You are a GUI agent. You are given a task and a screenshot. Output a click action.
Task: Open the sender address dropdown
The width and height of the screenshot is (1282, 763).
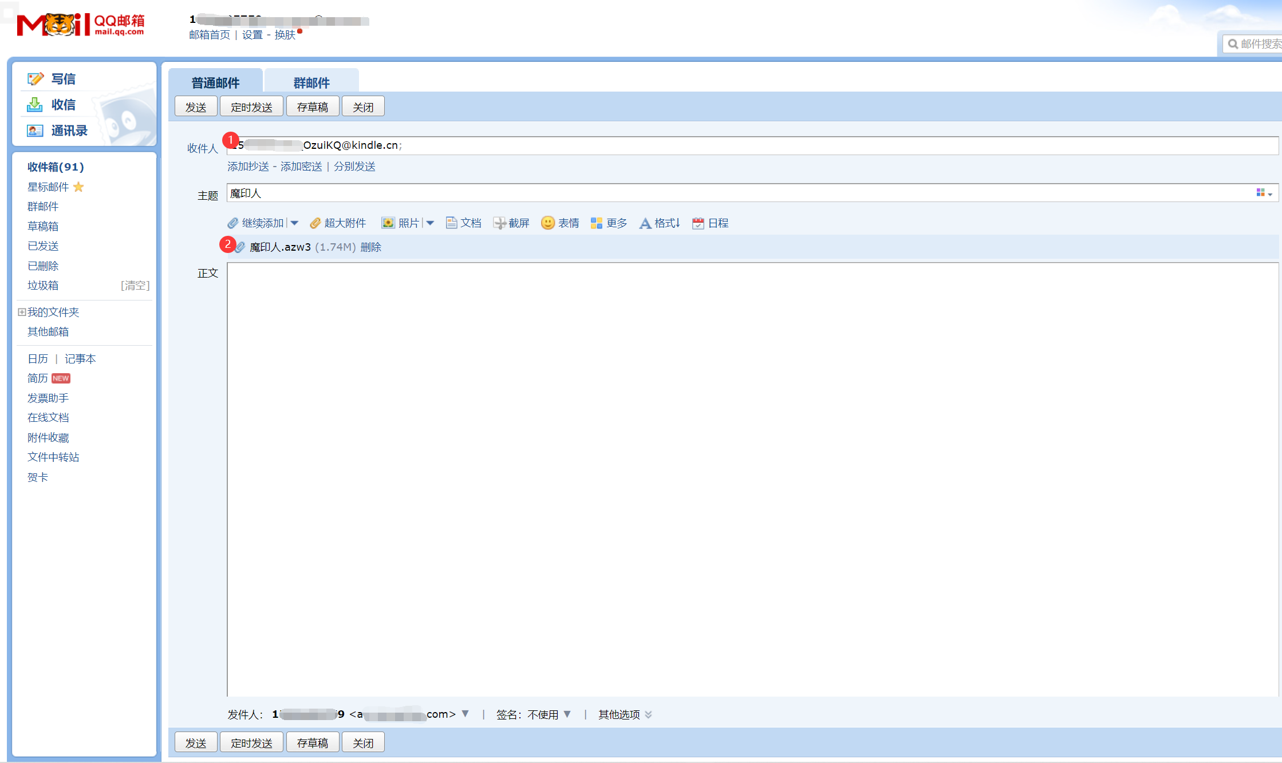pos(466,714)
